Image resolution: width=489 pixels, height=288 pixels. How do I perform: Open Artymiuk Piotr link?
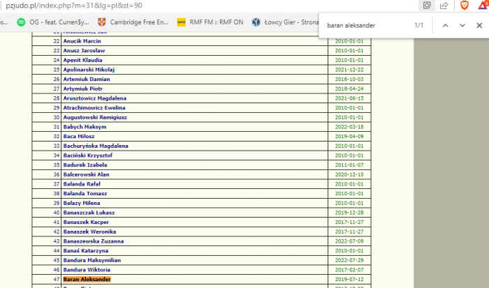[x=82, y=89]
